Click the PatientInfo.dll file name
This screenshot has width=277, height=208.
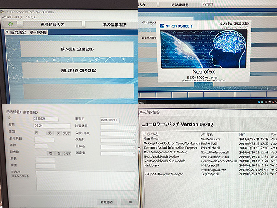click(210, 148)
